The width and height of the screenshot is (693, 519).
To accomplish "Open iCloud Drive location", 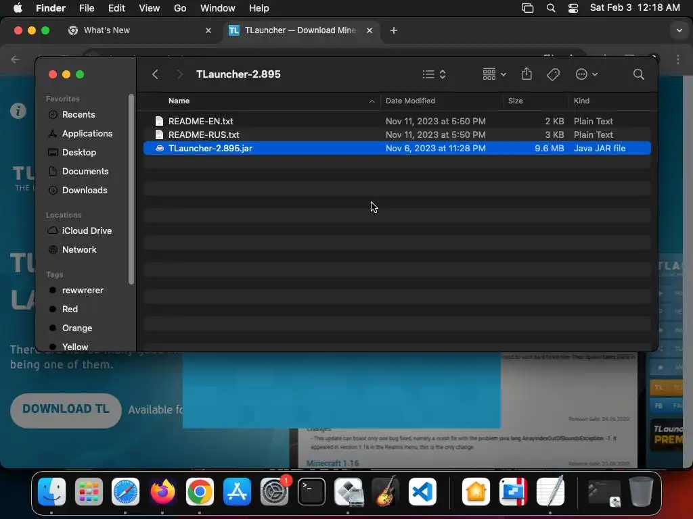I will tap(87, 231).
